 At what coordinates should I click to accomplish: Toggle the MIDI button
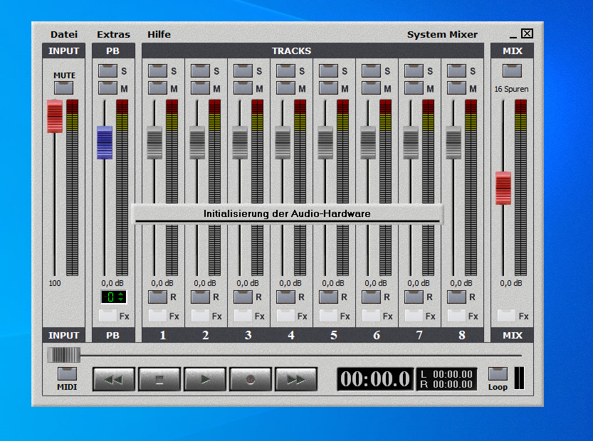tap(67, 373)
